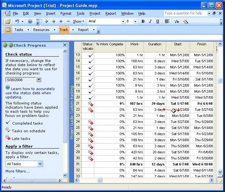Open the status date 5/30/2008 dropdown
The height and width of the screenshot is (192, 225).
click(39, 80)
